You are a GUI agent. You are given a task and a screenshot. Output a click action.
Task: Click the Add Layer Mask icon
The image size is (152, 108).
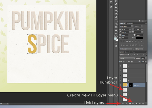point(130,104)
